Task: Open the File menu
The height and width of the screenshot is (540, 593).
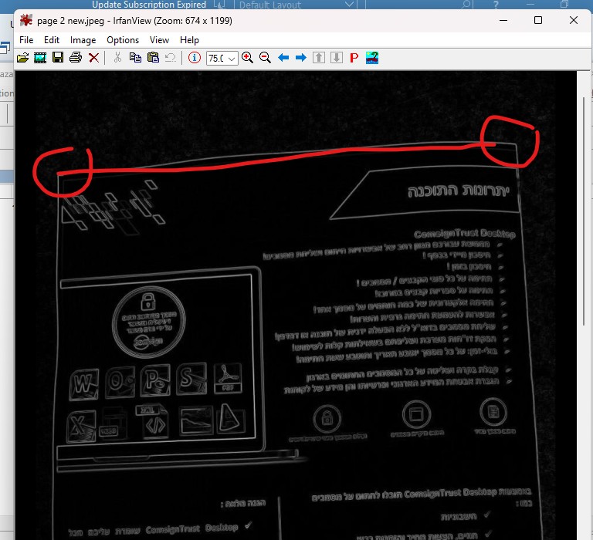Action: click(x=26, y=40)
